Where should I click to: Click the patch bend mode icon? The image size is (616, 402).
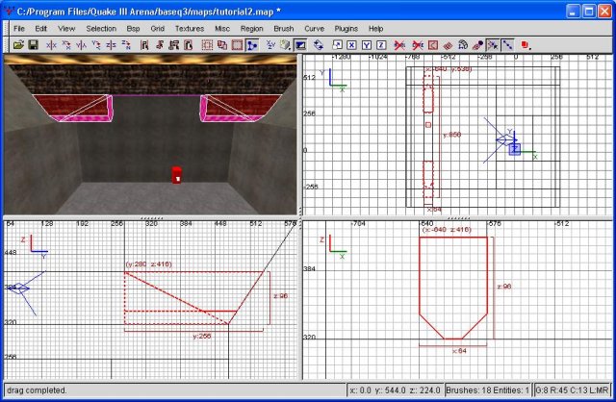462,45
